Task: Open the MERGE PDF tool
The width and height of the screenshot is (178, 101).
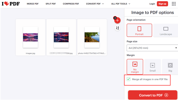Action: pyautogui.click(x=33, y=4)
